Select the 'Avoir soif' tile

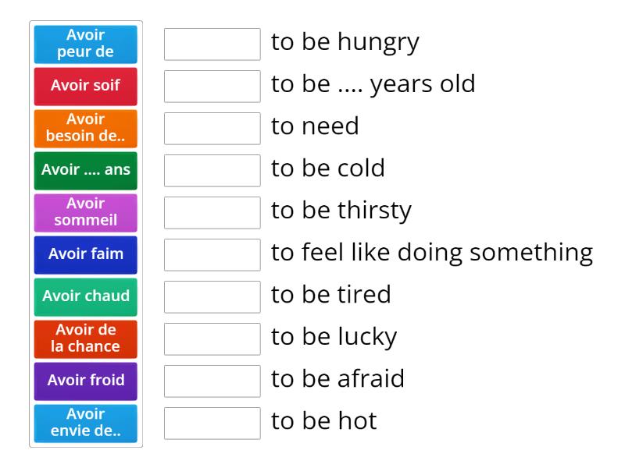click(84, 86)
